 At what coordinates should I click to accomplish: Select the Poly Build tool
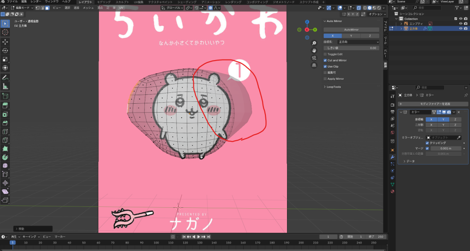(5, 149)
